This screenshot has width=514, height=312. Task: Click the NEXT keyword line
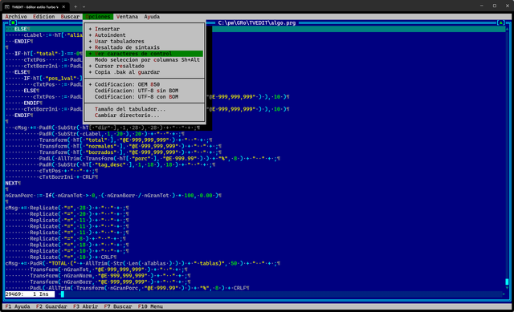point(13,184)
